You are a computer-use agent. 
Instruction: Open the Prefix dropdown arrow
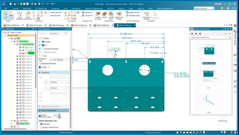[x=48, y=67]
